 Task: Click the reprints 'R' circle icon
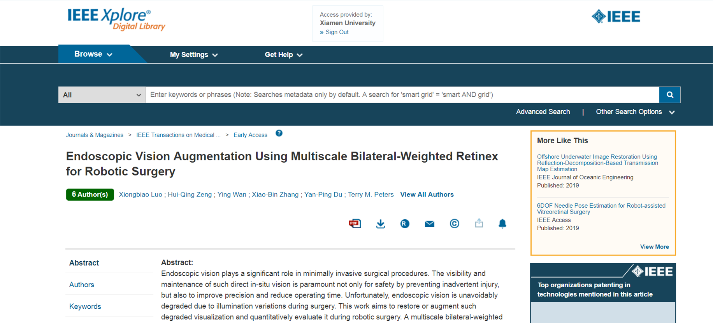pyautogui.click(x=405, y=224)
